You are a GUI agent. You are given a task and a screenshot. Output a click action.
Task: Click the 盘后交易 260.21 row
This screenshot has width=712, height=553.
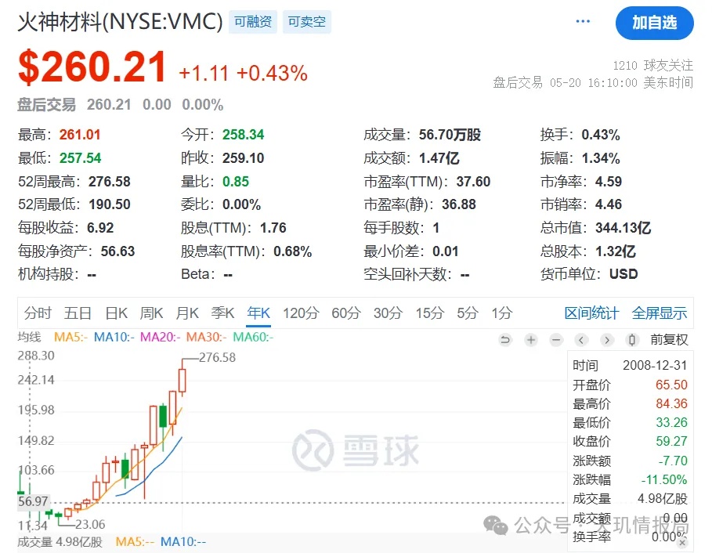[x=121, y=105]
